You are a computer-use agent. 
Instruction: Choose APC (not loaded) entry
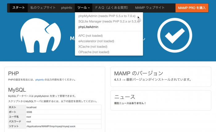click(90, 36)
